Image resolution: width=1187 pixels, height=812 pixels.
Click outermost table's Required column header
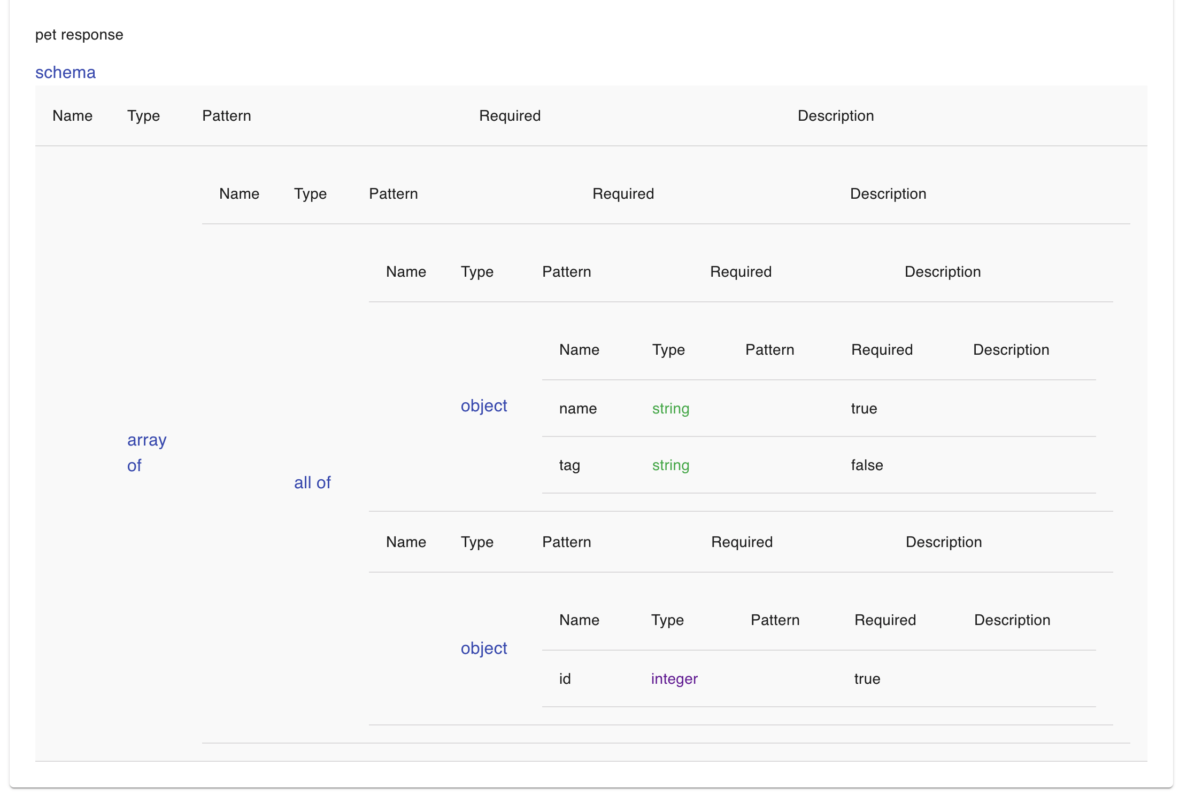(510, 116)
